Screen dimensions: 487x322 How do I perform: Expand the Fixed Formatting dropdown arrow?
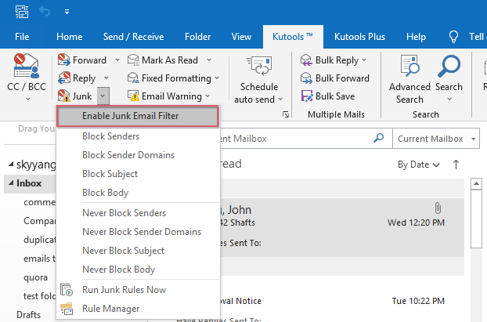point(217,78)
